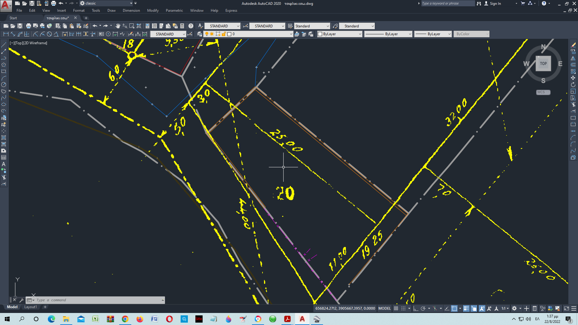Select the Move modify tool
The image size is (578, 325).
click(573, 78)
